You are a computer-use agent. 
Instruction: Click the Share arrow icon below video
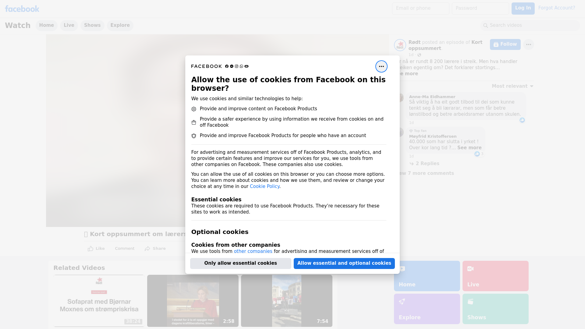coord(147,249)
